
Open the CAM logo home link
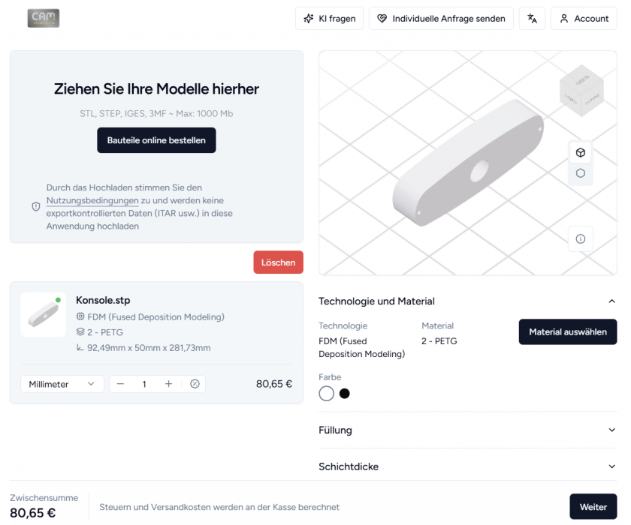coord(44,18)
